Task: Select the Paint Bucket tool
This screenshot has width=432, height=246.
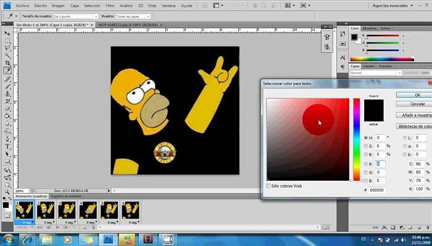Action: click(7, 116)
